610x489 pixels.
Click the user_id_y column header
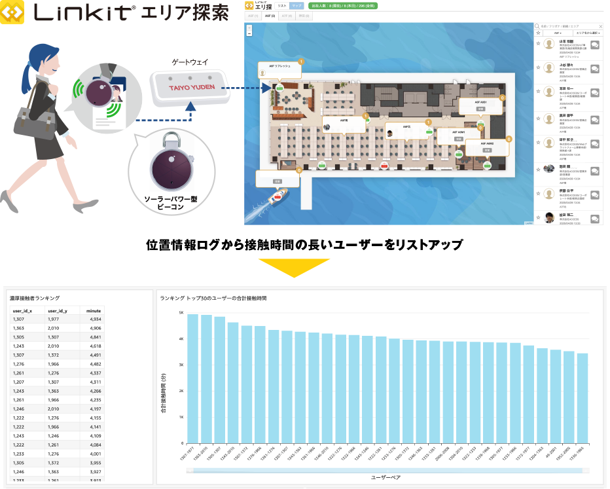(57, 311)
